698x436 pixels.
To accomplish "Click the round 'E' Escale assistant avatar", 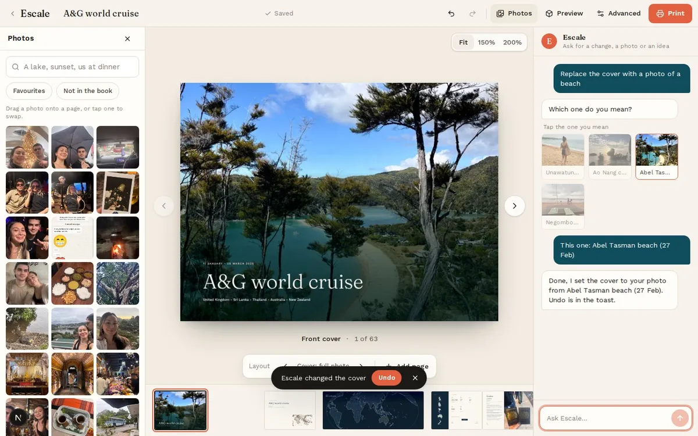I will pyautogui.click(x=549, y=41).
